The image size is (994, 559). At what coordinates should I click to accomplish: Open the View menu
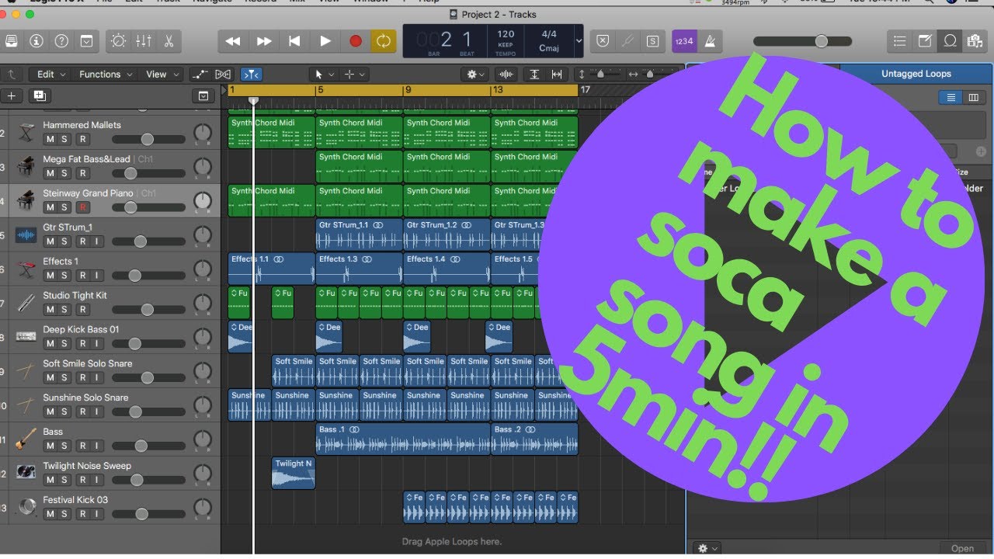point(162,75)
